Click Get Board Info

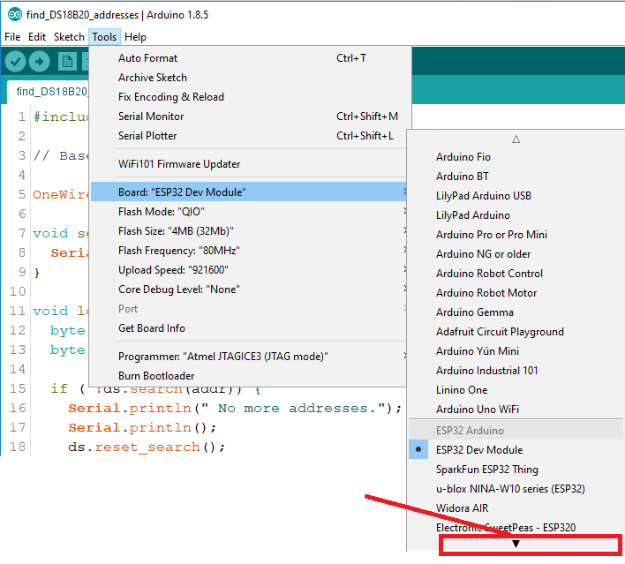[x=151, y=328]
